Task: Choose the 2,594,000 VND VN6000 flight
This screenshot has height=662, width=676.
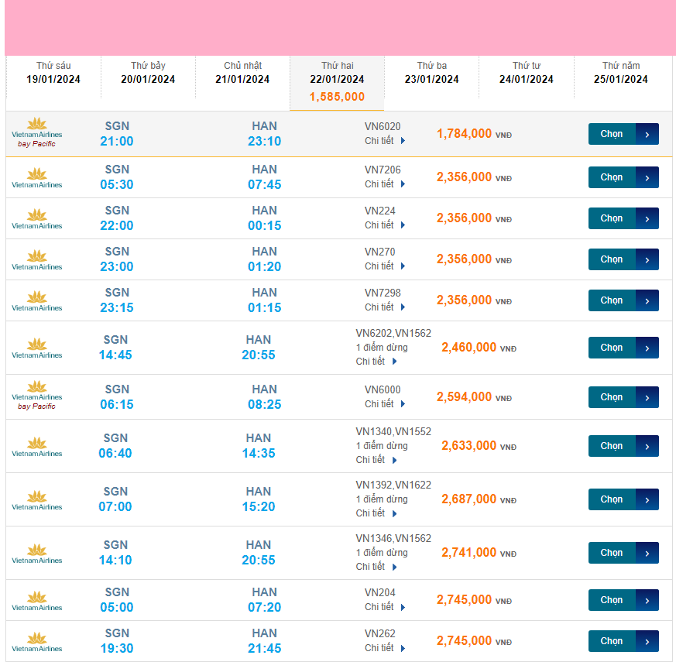Action: [612, 397]
